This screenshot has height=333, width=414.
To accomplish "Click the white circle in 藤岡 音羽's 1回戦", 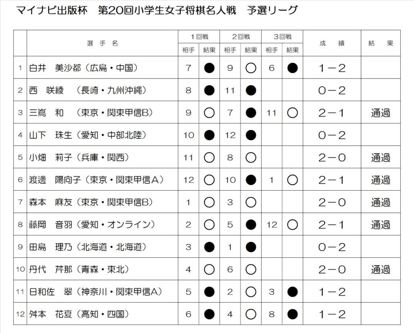I will click(209, 225).
